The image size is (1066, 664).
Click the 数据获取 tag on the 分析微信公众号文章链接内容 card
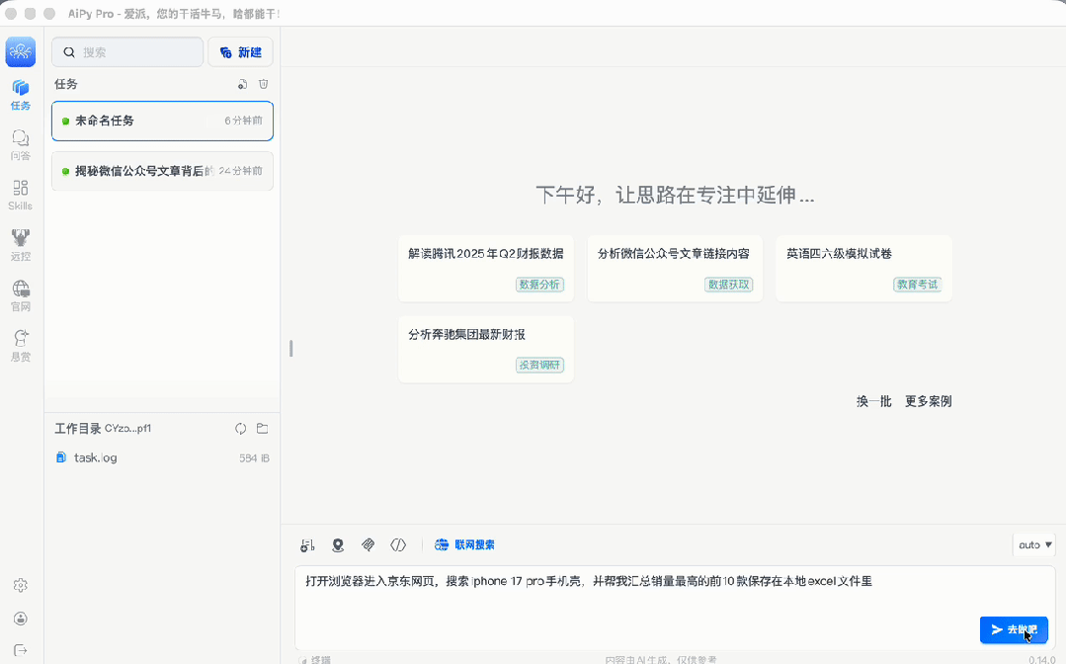pos(729,285)
